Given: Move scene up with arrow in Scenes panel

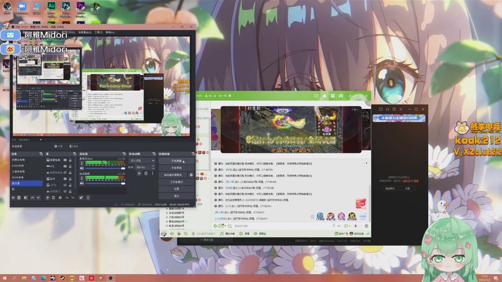Looking at the screenshot, I should coord(33,198).
